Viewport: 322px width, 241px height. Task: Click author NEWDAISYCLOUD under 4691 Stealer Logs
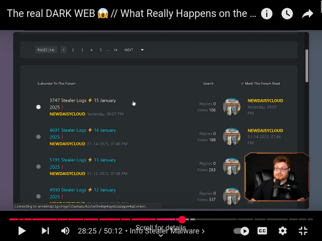(x=67, y=144)
